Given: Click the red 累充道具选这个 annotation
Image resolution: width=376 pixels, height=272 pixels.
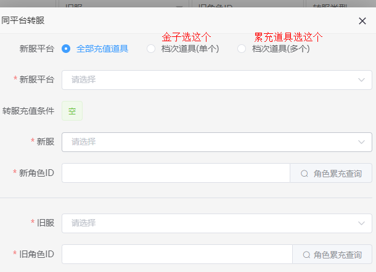Looking at the screenshot, I should click(288, 37).
